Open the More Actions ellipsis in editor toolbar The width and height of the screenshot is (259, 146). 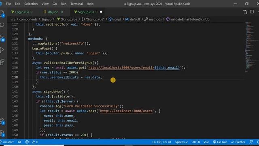click(257, 12)
